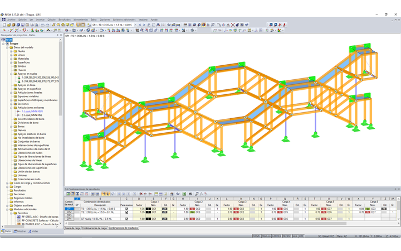Image resolution: width=401 pixels, height=251 pixels.
Task: Click the first blue monitor icon in toolbar
Action: click(271, 25)
